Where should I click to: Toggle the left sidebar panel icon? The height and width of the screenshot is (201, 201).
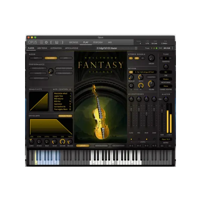(x=52, y=42)
